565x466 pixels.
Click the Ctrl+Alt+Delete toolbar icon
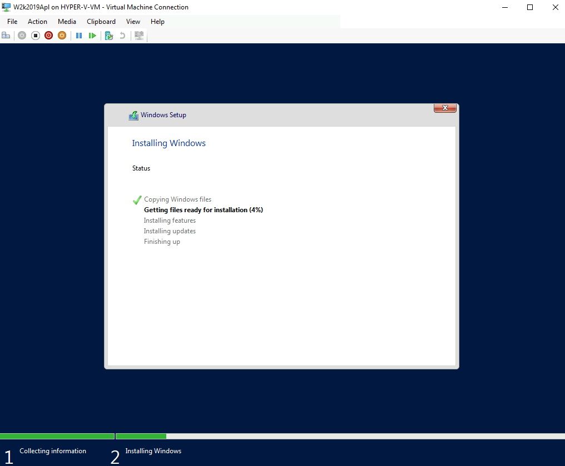click(x=6, y=35)
